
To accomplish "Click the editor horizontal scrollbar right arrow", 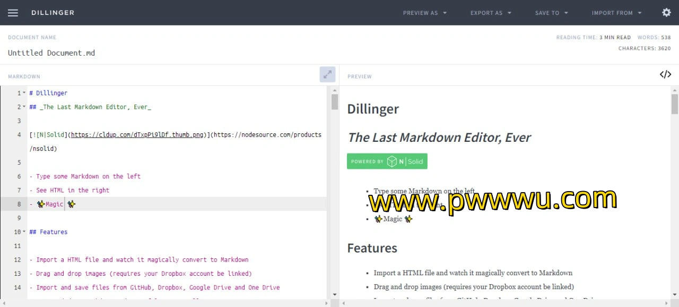I will coord(327,303).
